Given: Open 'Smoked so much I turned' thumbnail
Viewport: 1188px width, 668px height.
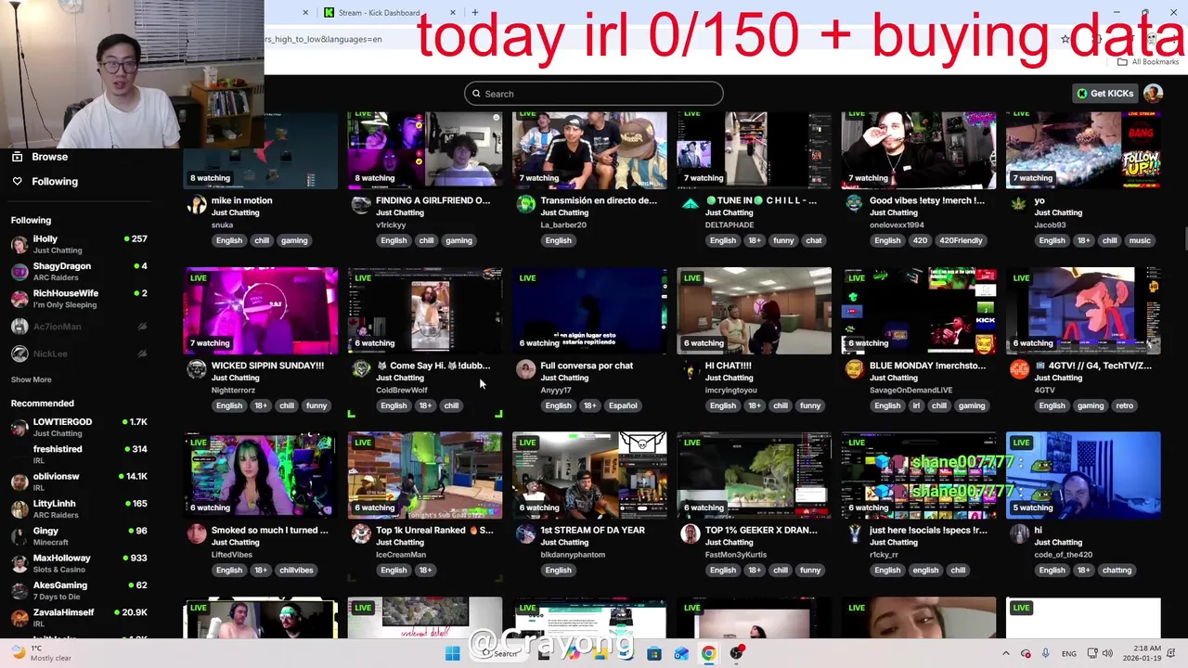Looking at the screenshot, I should [261, 476].
